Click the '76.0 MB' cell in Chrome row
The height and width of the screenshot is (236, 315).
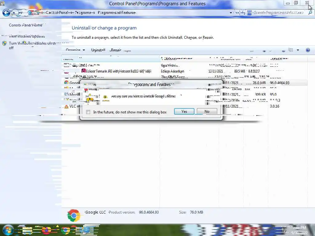259,83
